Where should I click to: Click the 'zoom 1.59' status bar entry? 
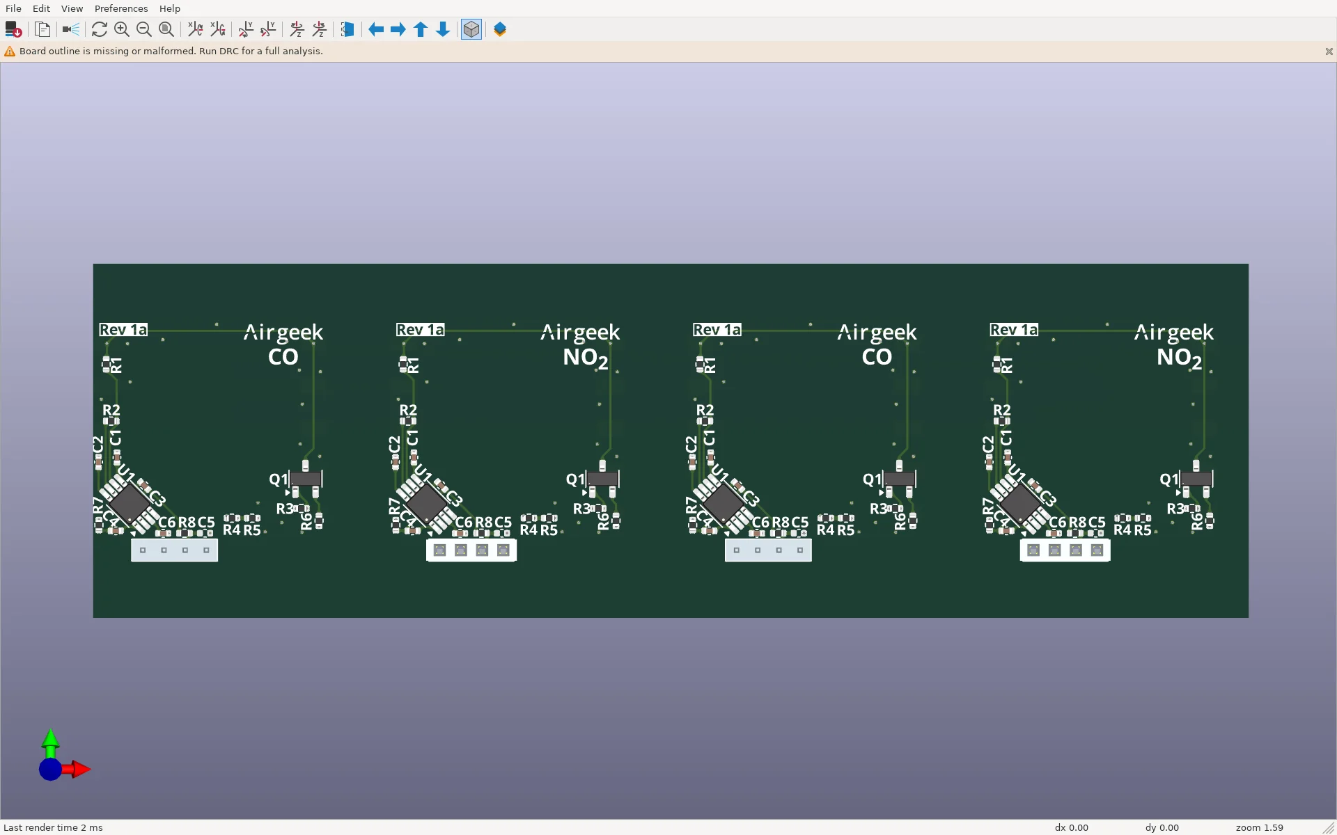[1259, 827]
